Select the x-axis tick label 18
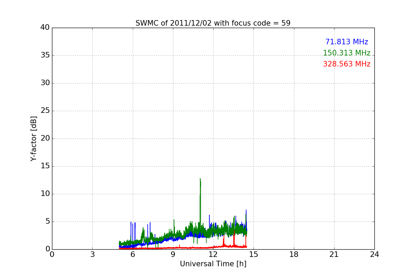Screen dimensions: 416x277 294,254
